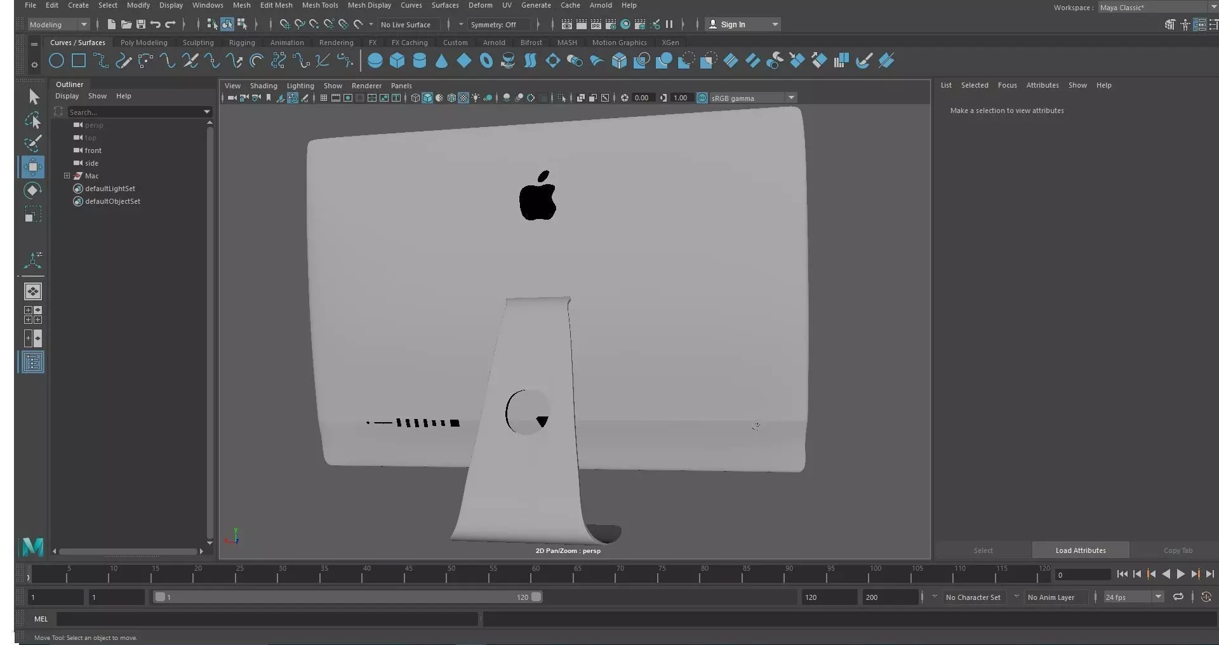The height and width of the screenshot is (645, 1219).
Task: Open the No Character Set dropdown
Action: [x=935, y=597]
